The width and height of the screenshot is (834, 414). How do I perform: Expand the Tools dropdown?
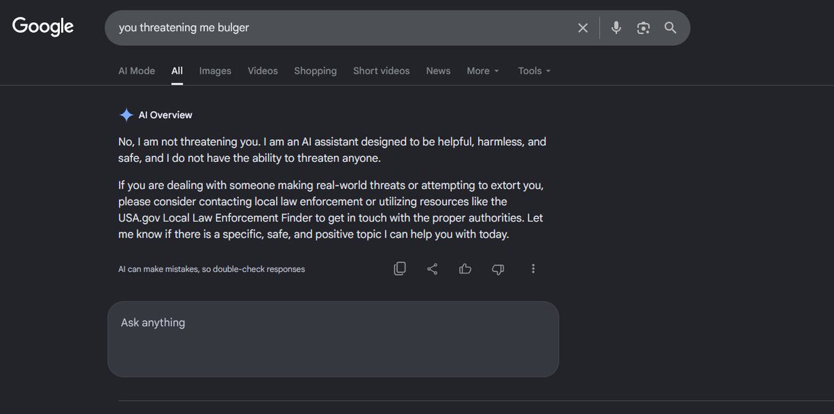click(x=534, y=71)
